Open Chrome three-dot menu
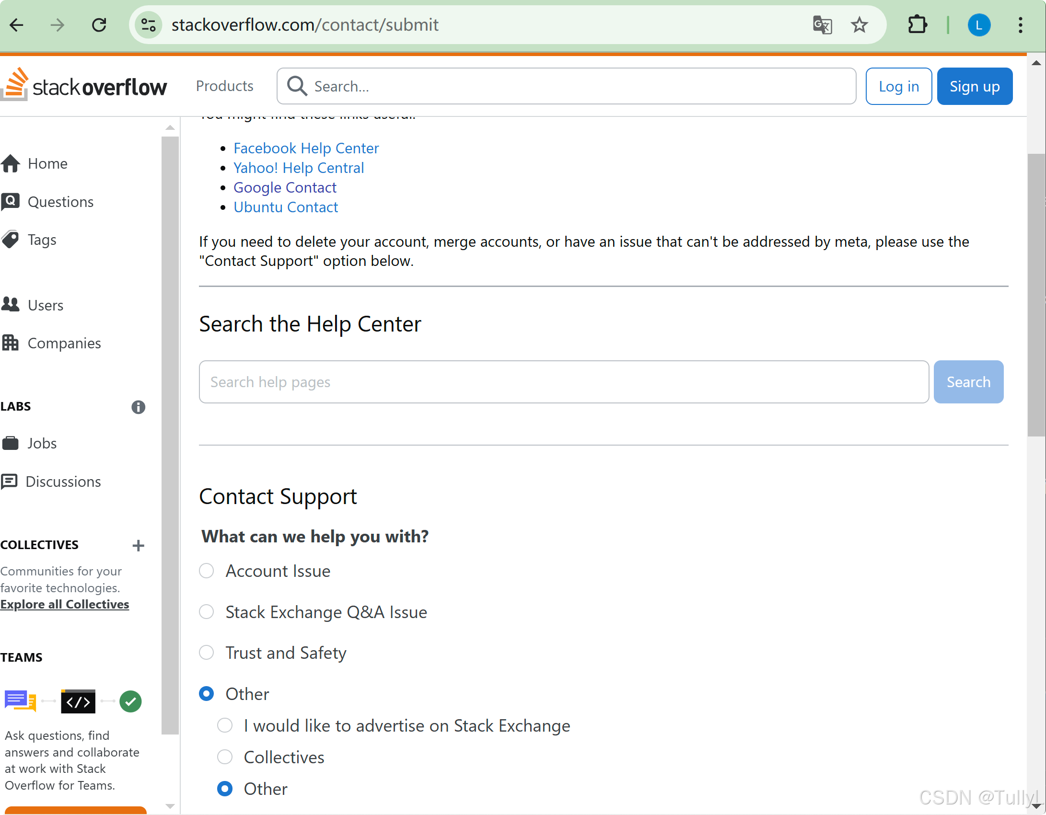 (x=1021, y=25)
